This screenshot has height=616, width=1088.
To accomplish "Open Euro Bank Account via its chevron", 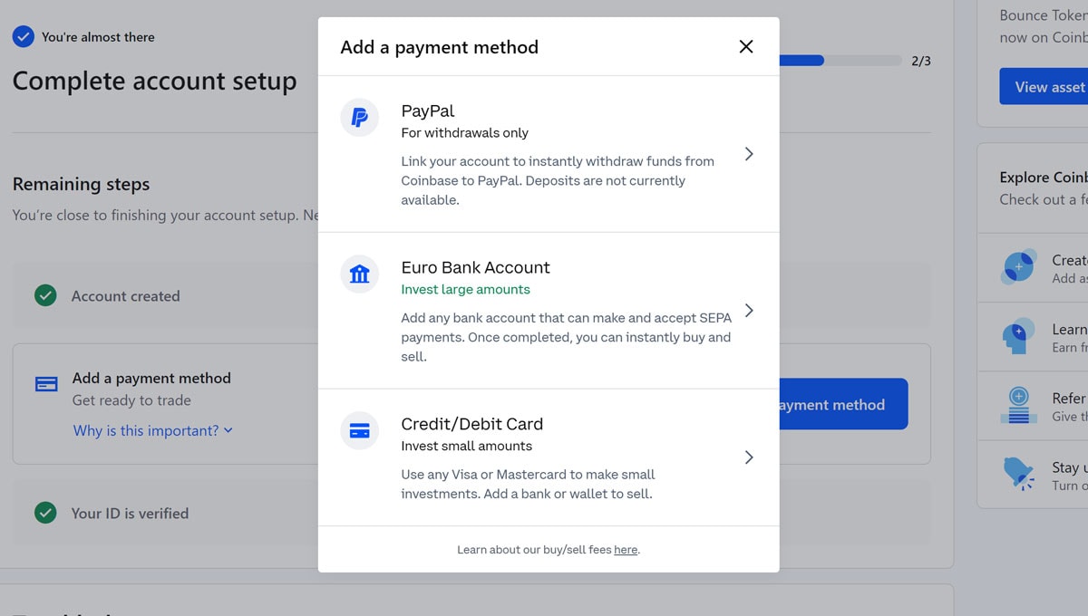I will [x=749, y=311].
